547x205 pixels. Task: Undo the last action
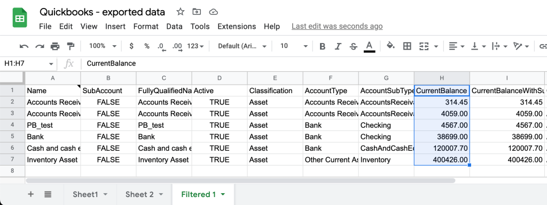point(24,46)
